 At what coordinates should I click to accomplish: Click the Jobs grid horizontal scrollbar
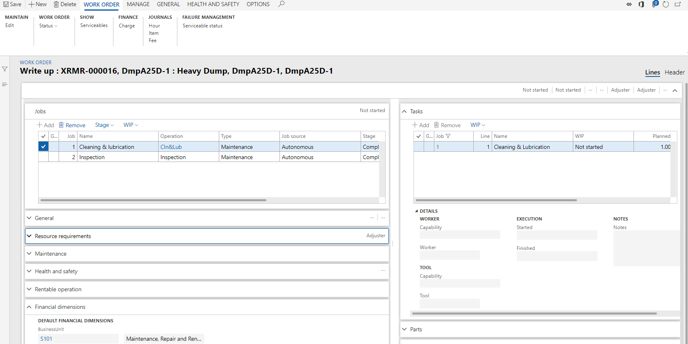153,200
